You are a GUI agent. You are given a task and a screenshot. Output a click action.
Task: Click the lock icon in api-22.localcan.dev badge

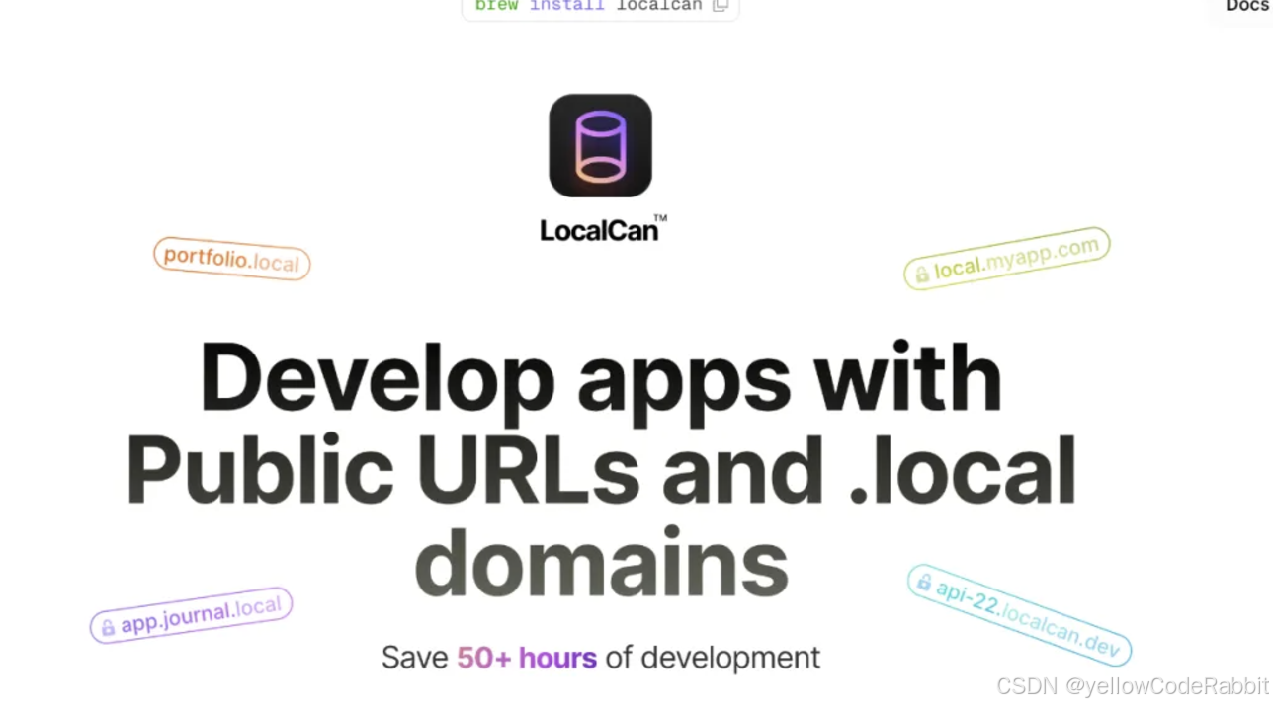pos(923,583)
